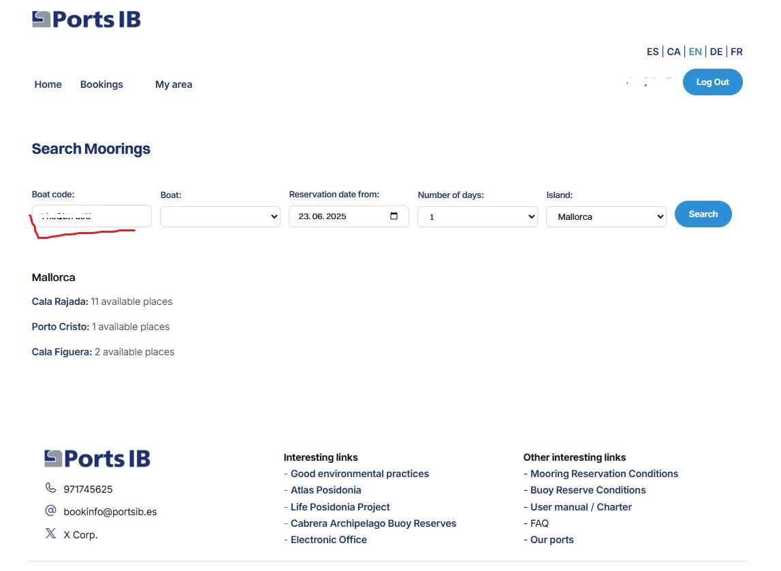Open the Atlas Posidonia link
781x571 pixels.
325,490
